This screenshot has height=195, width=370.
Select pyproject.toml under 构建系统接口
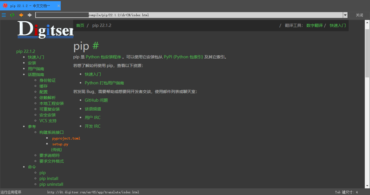click(x=66, y=138)
